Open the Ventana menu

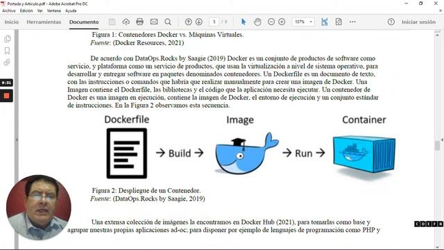pyautogui.click(x=54, y=11)
